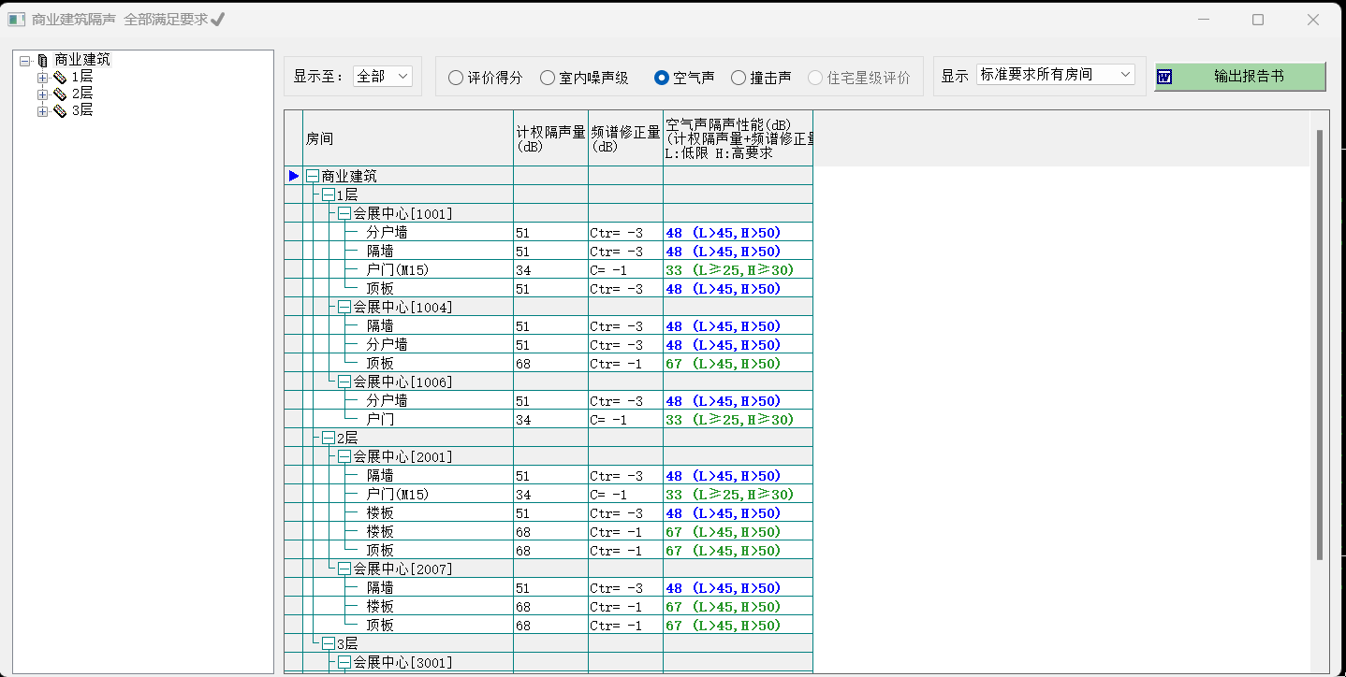
Task: Switch to 撞击声 radio option
Action: coord(739,78)
